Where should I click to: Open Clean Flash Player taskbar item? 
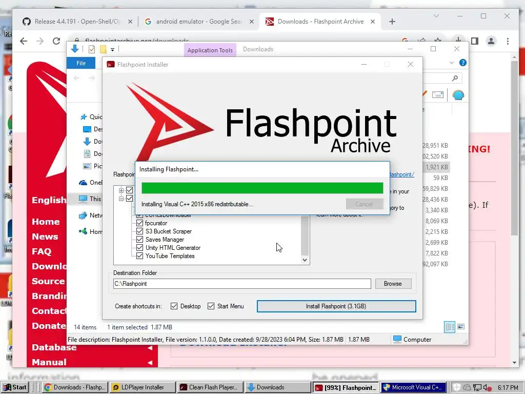pos(210,387)
